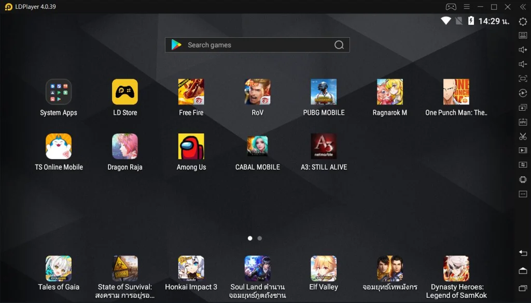Switch to second home screen page dot
This screenshot has width=531, height=303.
pyautogui.click(x=260, y=238)
